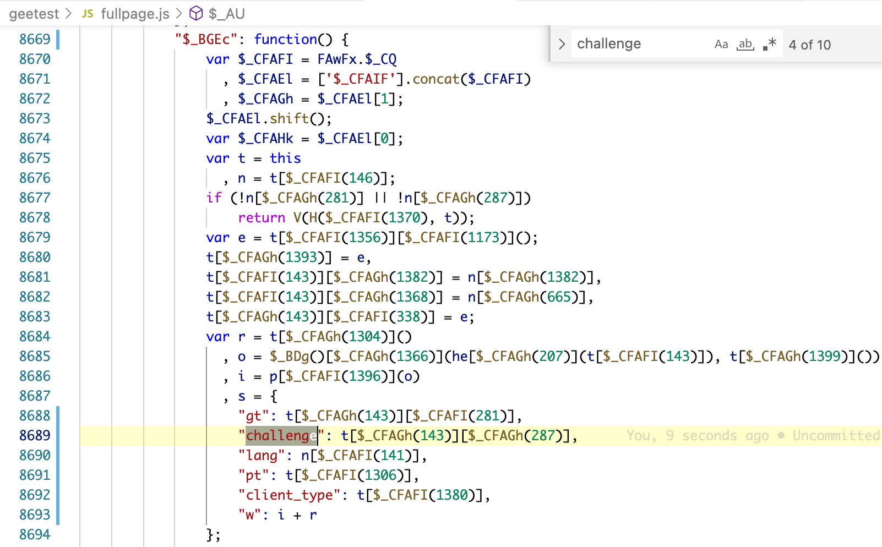Click the git blame 'You, 9 seconds ago' annotation
The height and width of the screenshot is (547, 882).
click(698, 435)
